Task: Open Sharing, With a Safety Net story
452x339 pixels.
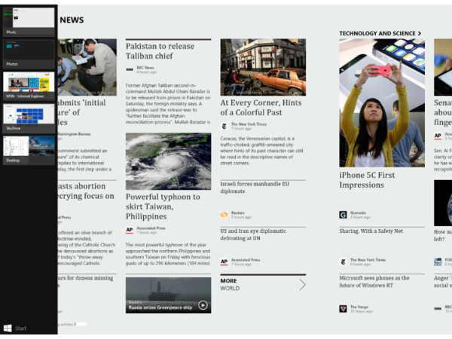Action: pos(371,231)
